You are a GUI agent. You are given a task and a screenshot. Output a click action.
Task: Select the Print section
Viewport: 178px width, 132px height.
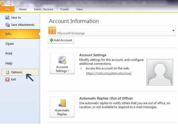coord(9,53)
